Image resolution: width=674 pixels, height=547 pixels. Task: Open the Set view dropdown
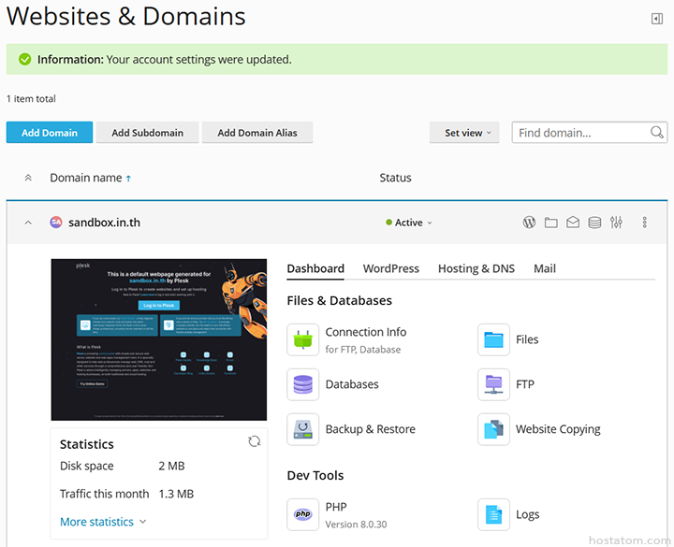point(464,133)
